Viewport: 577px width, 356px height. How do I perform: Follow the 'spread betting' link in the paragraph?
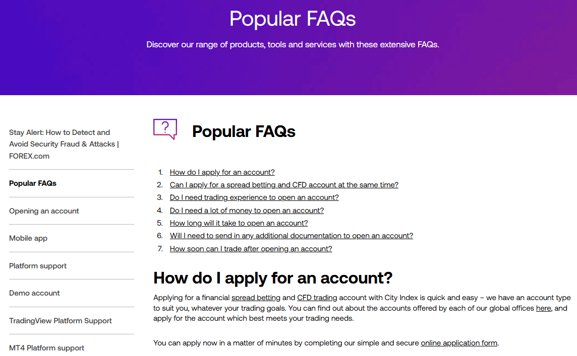[256, 298]
